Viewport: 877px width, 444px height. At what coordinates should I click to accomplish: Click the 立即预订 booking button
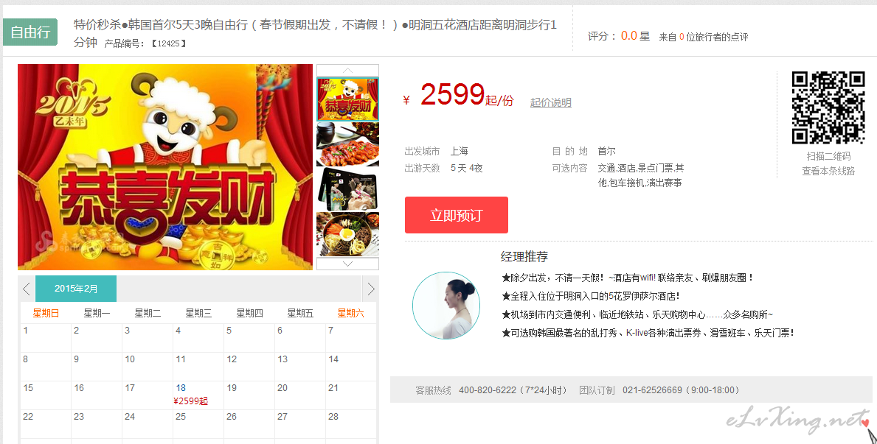tap(457, 215)
